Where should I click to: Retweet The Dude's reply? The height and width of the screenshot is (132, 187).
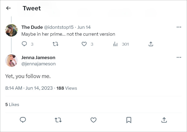(56, 44)
